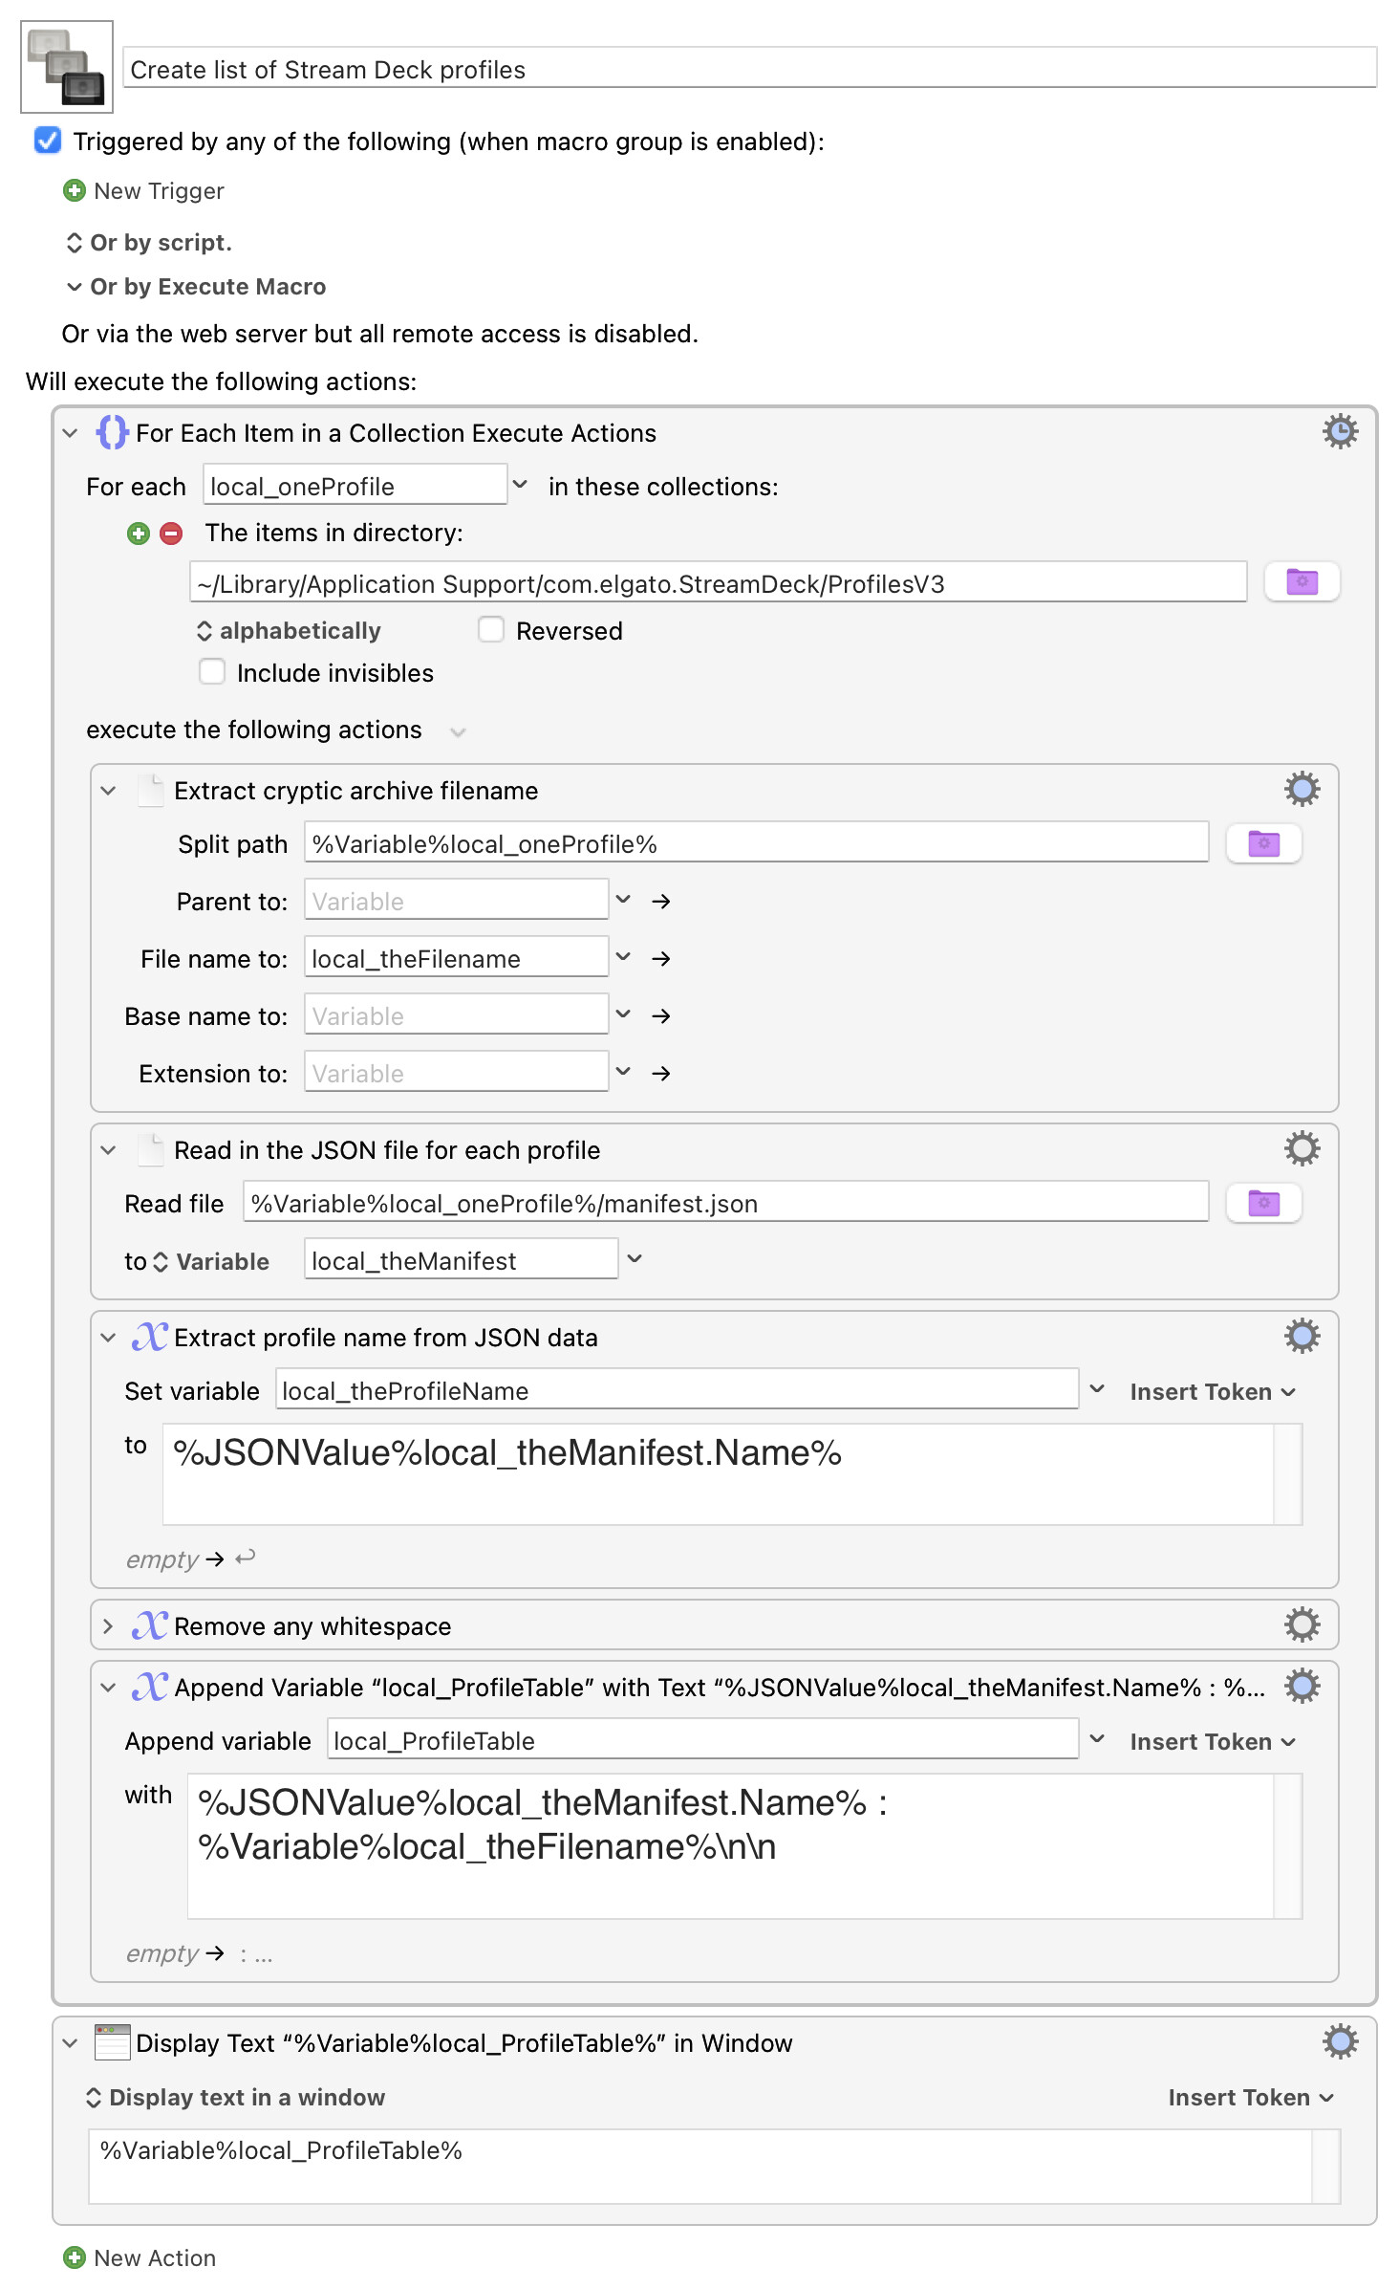
Task: Collapse the Read in the JSON file action
Action: (108, 1150)
